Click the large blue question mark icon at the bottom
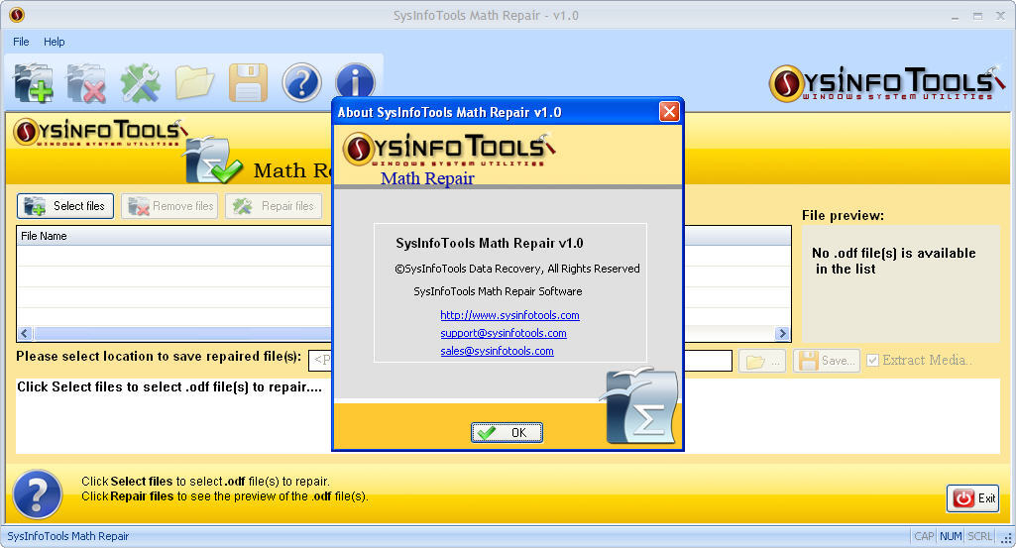Image resolution: width=1016 pixels, height=548 pixels. (x=38, y=494)
